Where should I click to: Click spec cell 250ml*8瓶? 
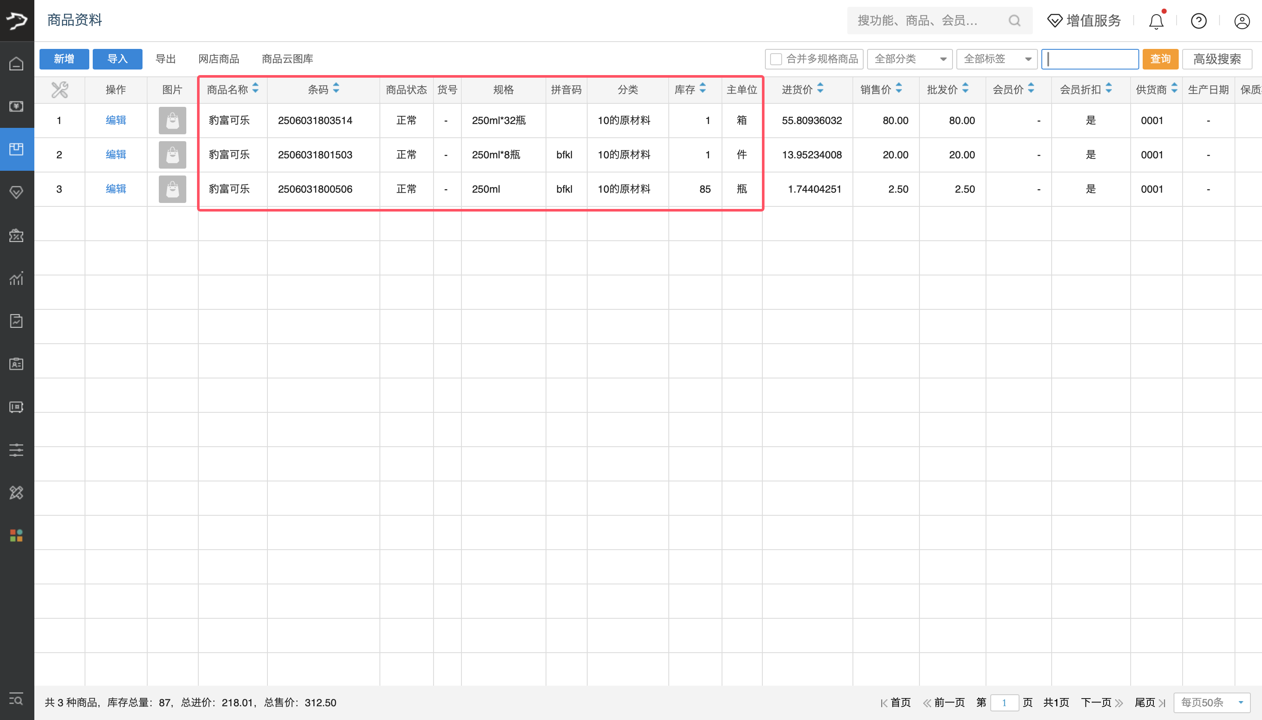click(x=496, y=154)
